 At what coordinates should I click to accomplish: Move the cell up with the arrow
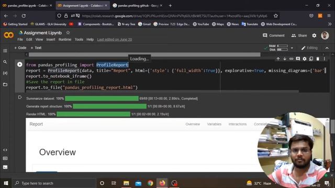tap(278, 59)
